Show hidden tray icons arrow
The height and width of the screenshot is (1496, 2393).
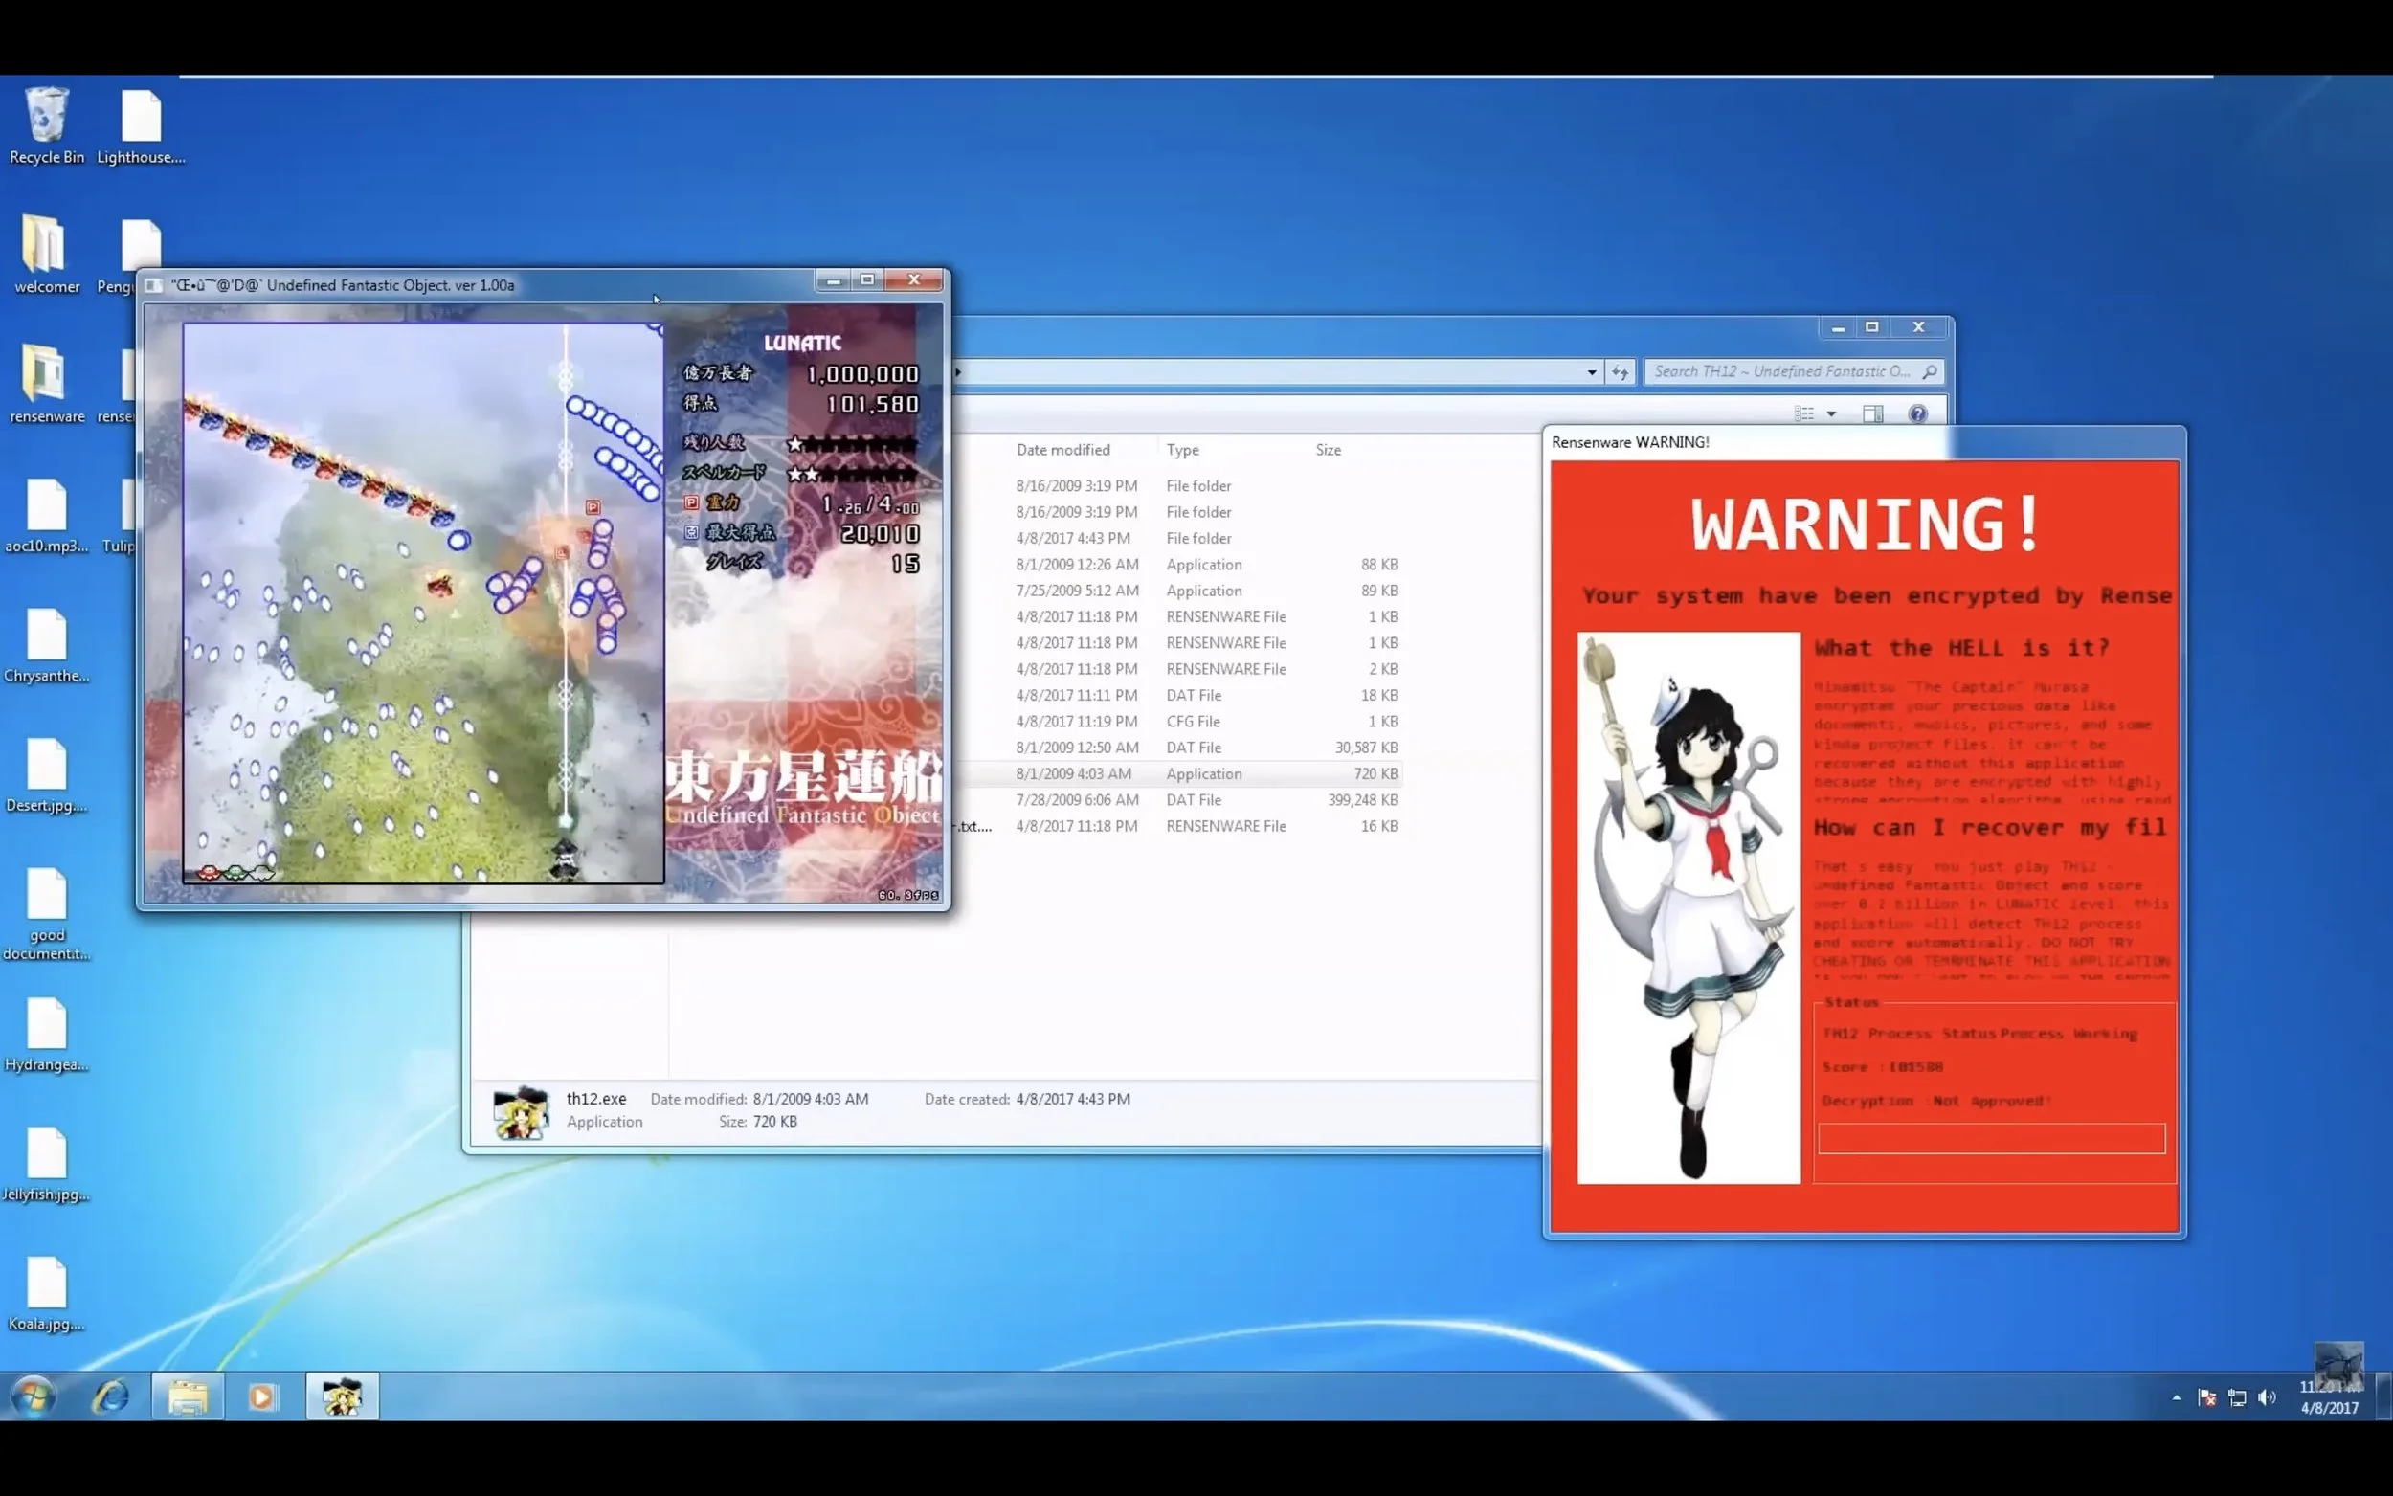2176,1397
